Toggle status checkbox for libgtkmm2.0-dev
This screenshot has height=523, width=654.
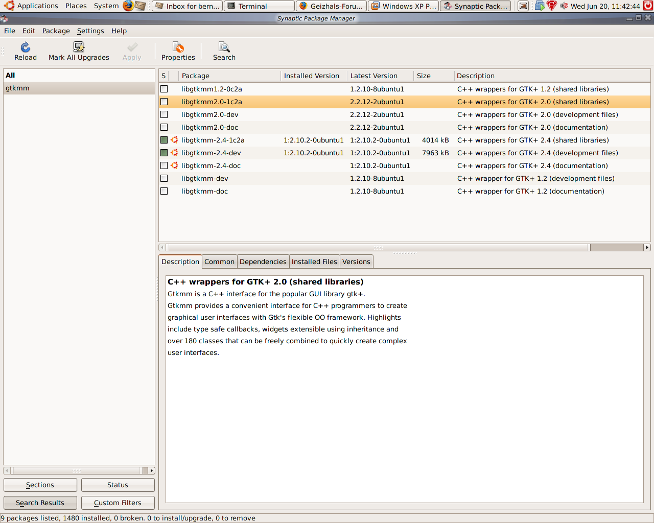164,114
